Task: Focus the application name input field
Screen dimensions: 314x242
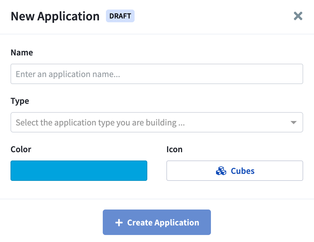Action: [x=157, y=74]
